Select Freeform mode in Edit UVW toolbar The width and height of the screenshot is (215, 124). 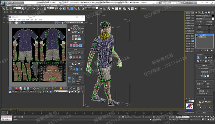click(x=20, y=23)
